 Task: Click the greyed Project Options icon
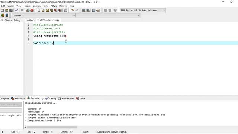tap(115, 10)
